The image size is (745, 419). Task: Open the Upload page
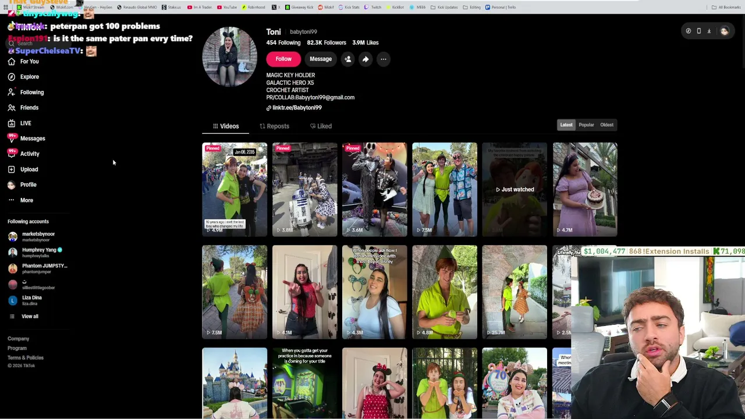23,169
